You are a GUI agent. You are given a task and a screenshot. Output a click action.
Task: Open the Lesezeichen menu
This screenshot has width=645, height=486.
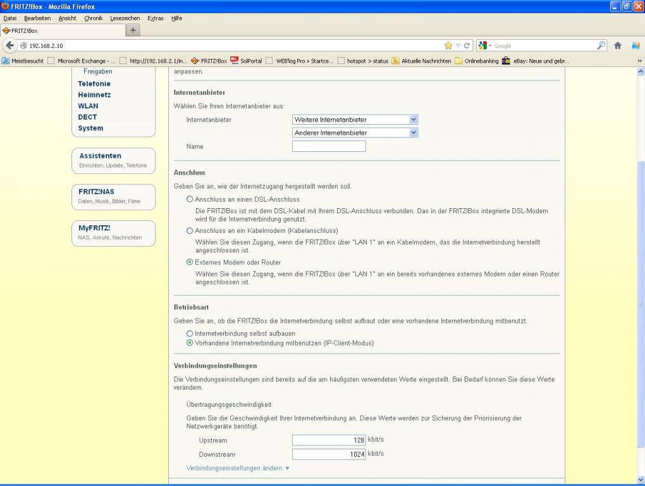click(x=125, y=18)
